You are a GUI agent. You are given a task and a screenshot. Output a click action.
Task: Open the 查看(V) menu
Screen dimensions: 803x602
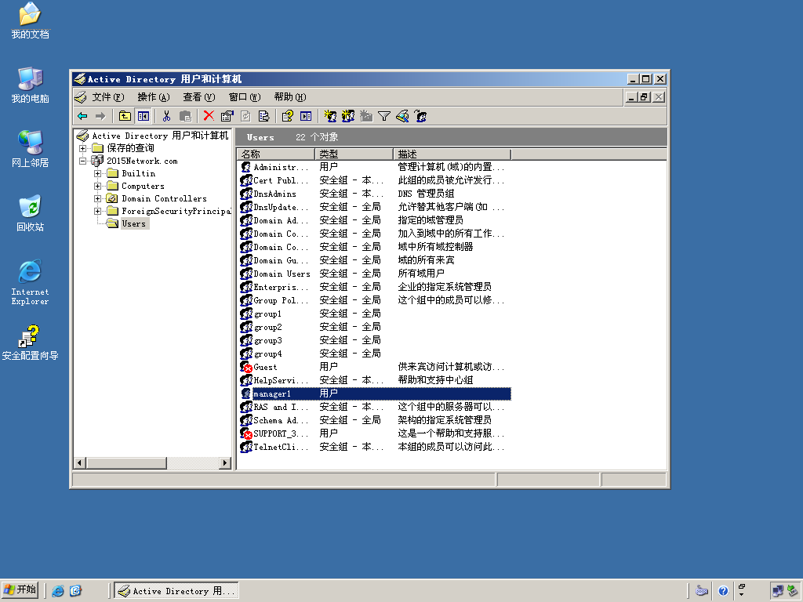point(198,97)
